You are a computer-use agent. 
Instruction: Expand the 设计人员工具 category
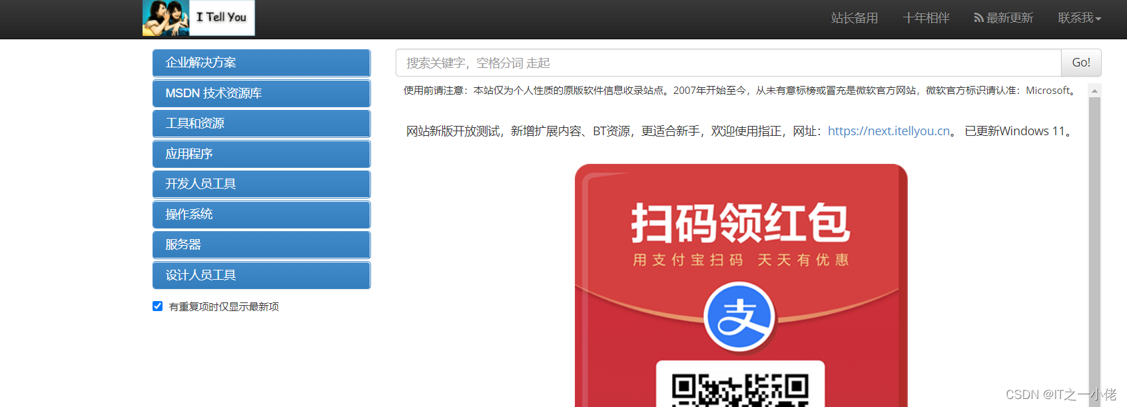261,275
